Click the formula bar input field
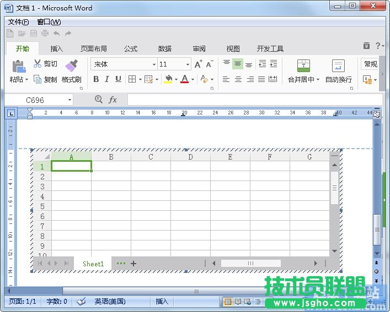The image size is (390, 312). click(x=254, y=100)
